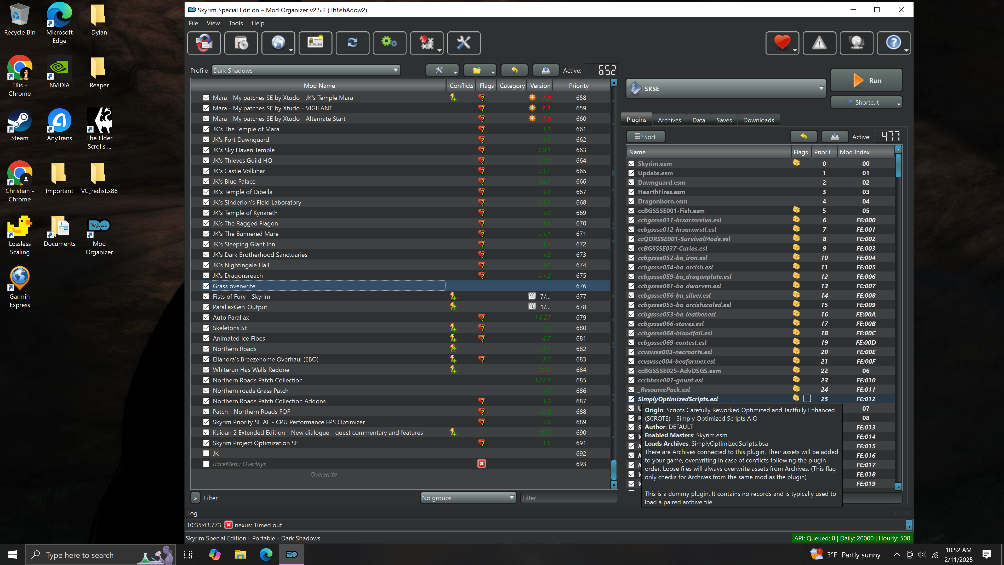This screenshot has width=1004, height=565.
Task: Open the Notifications warning triangle icon
Action: tap(819, 43)
